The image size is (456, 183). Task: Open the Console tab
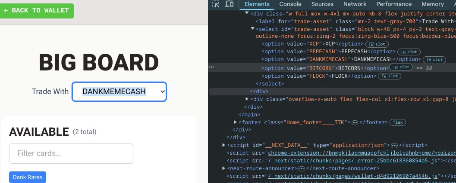[x=290, y=4]
